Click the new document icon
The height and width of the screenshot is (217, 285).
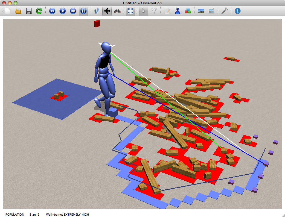8,11
